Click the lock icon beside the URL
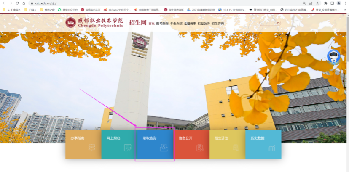 [x=32, y=3]
